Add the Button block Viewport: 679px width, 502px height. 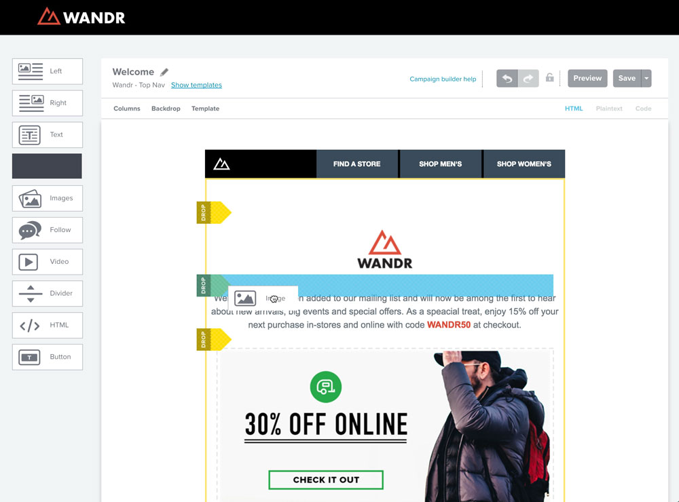pos(48,357)
